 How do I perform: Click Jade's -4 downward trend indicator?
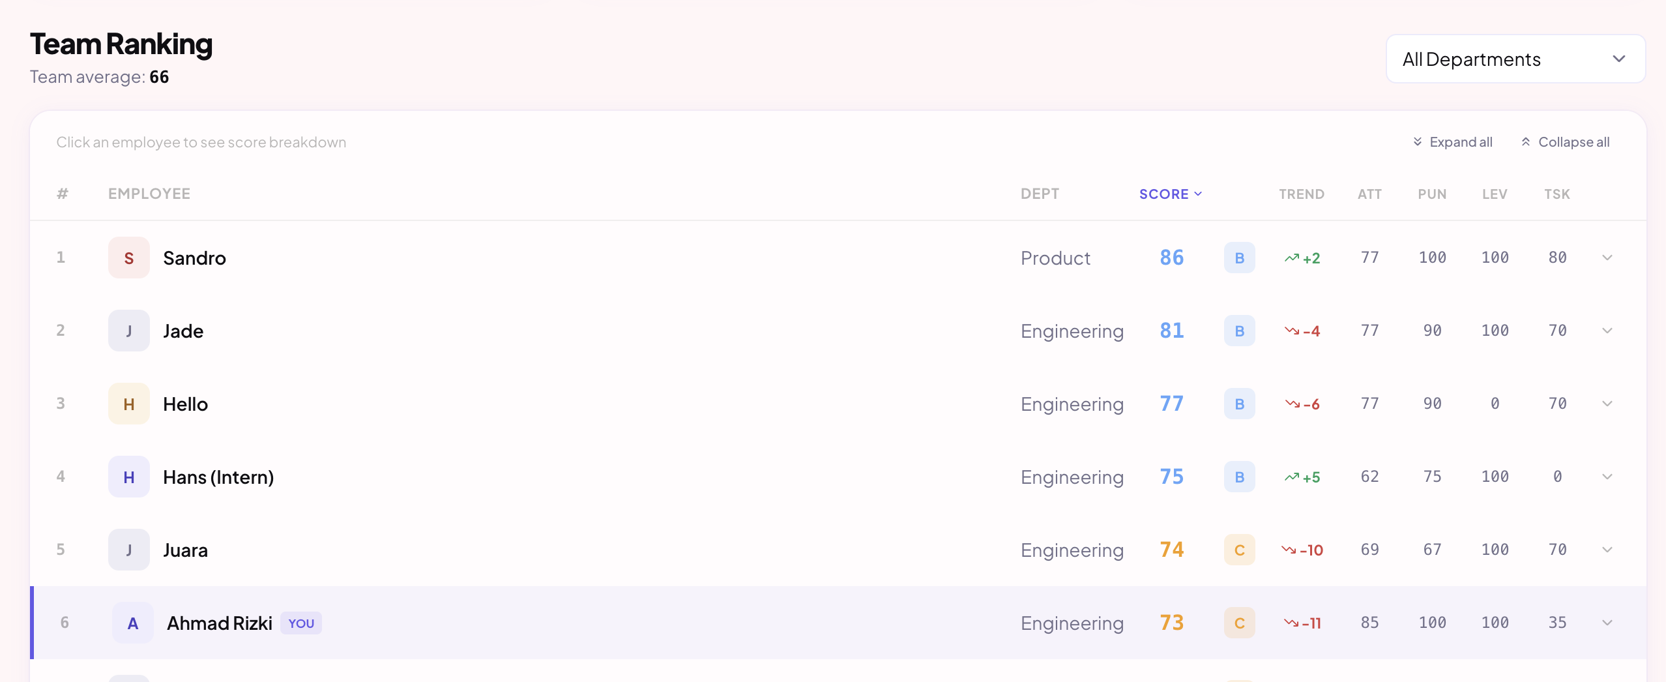(1302, 331)
